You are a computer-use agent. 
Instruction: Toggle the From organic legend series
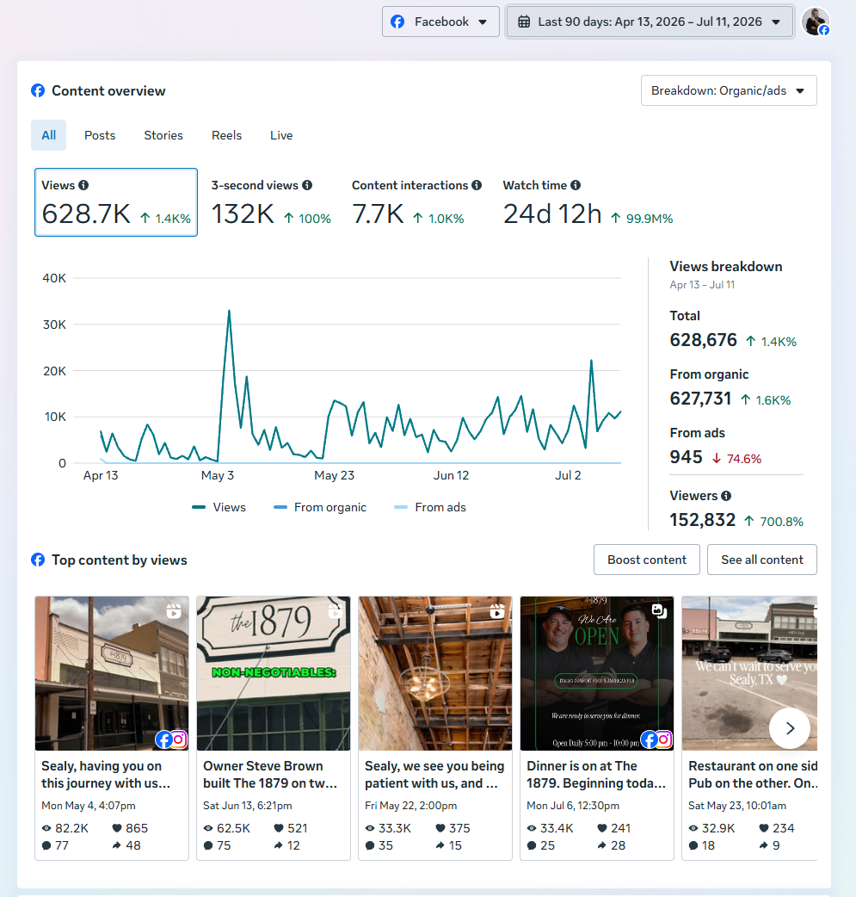(x=320, y=507)
